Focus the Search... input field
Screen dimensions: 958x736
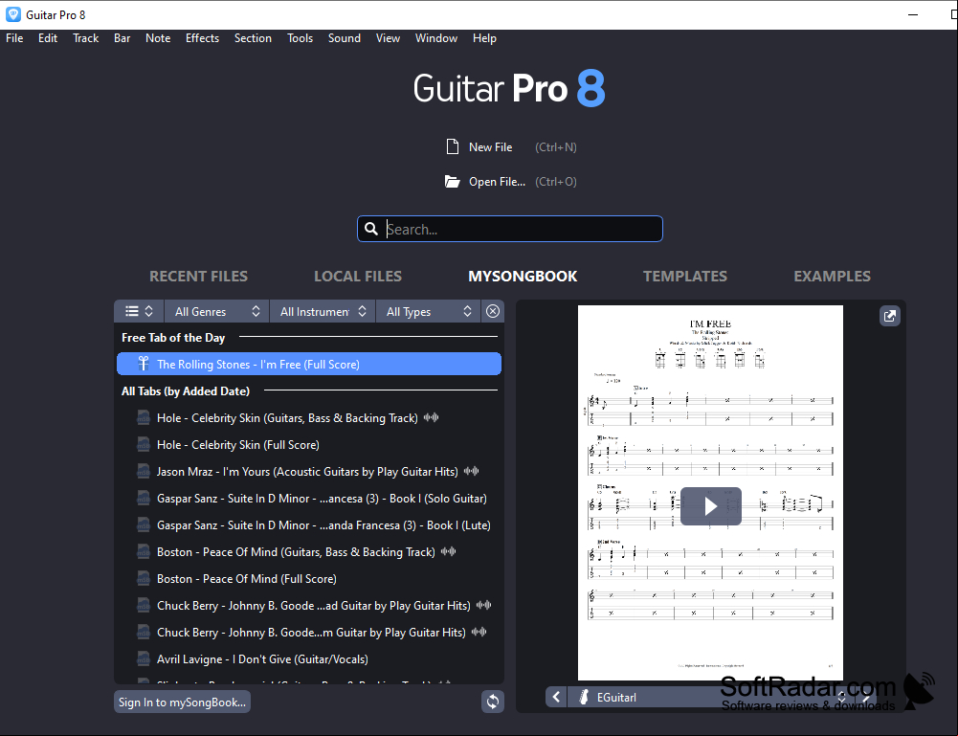[x=510, y=229]
